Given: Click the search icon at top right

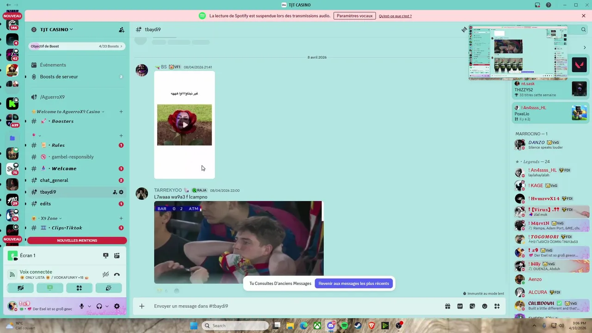Looking at the screenshot, I should point(583,30).
